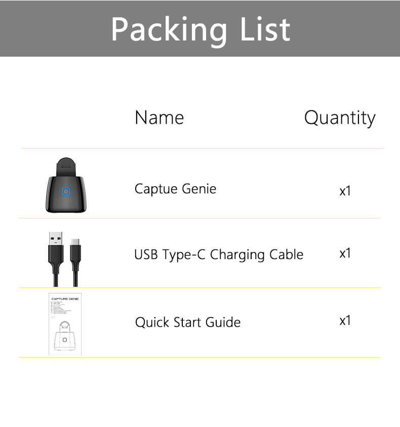
Task: Click the USB cable cord below connectors
Action: pyautogui.click(x=66, y=278)
